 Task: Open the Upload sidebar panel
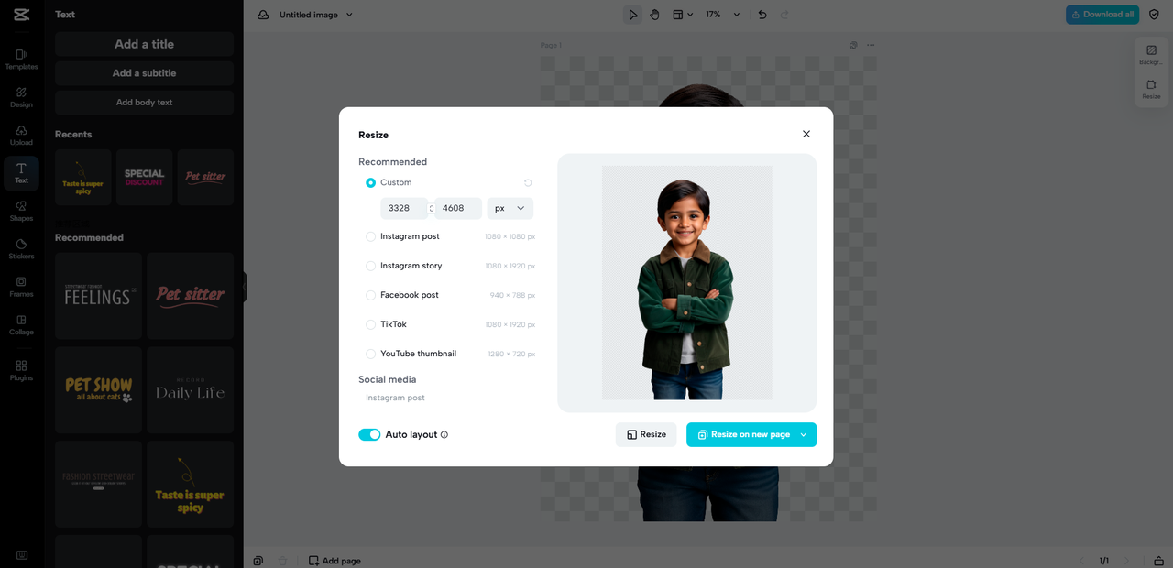coord(21,136)
